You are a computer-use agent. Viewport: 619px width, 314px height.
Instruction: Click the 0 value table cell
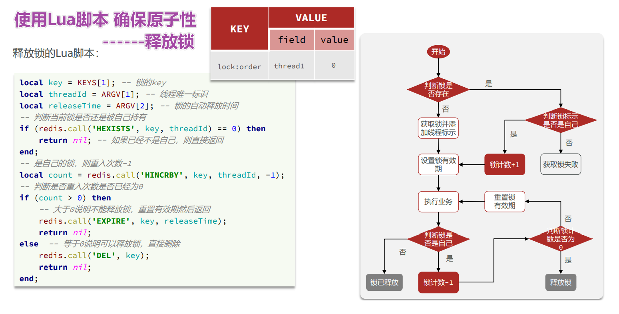coord(334,66)
